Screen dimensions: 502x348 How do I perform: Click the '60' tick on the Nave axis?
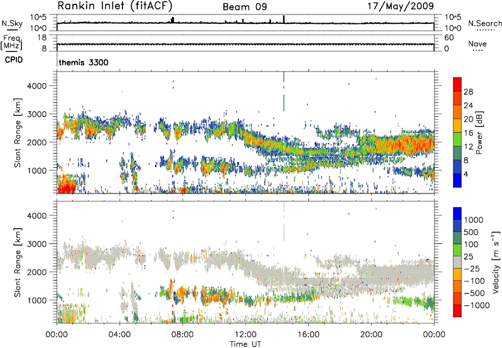(449, 38)
